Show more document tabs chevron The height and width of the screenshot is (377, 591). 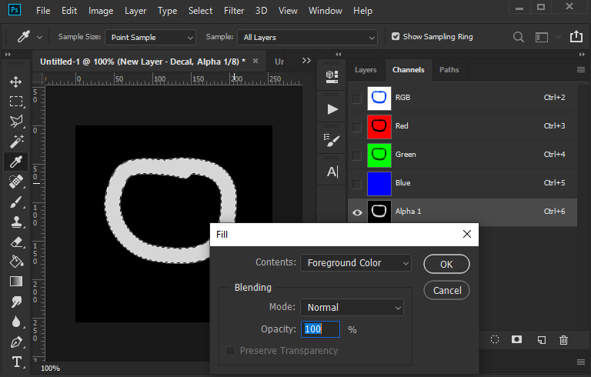[306, 60]
